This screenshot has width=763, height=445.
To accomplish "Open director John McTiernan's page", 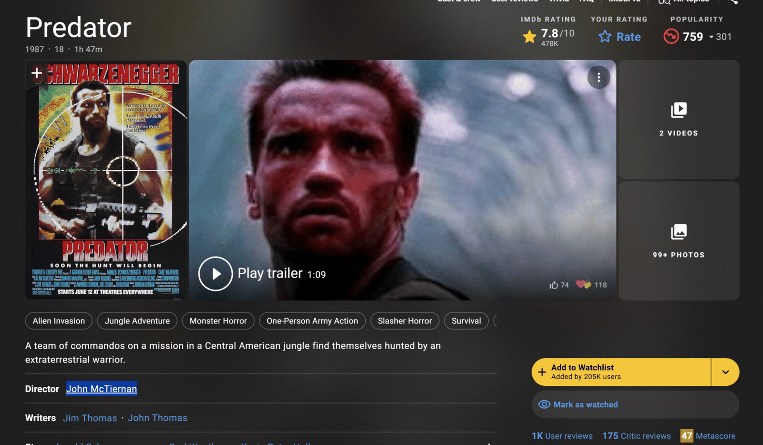I will click(x=102, y=389).
